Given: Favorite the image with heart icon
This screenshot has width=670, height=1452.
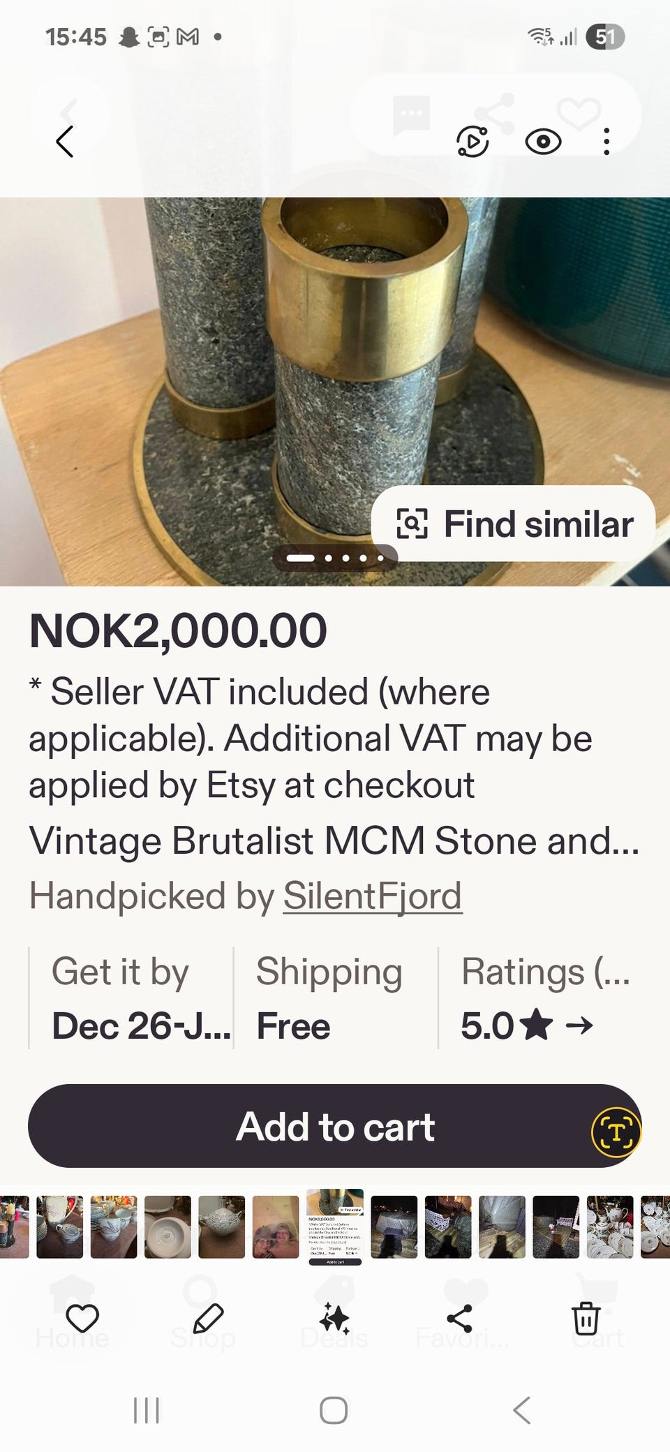Looking at the screenshot, I should point(82,1319).
